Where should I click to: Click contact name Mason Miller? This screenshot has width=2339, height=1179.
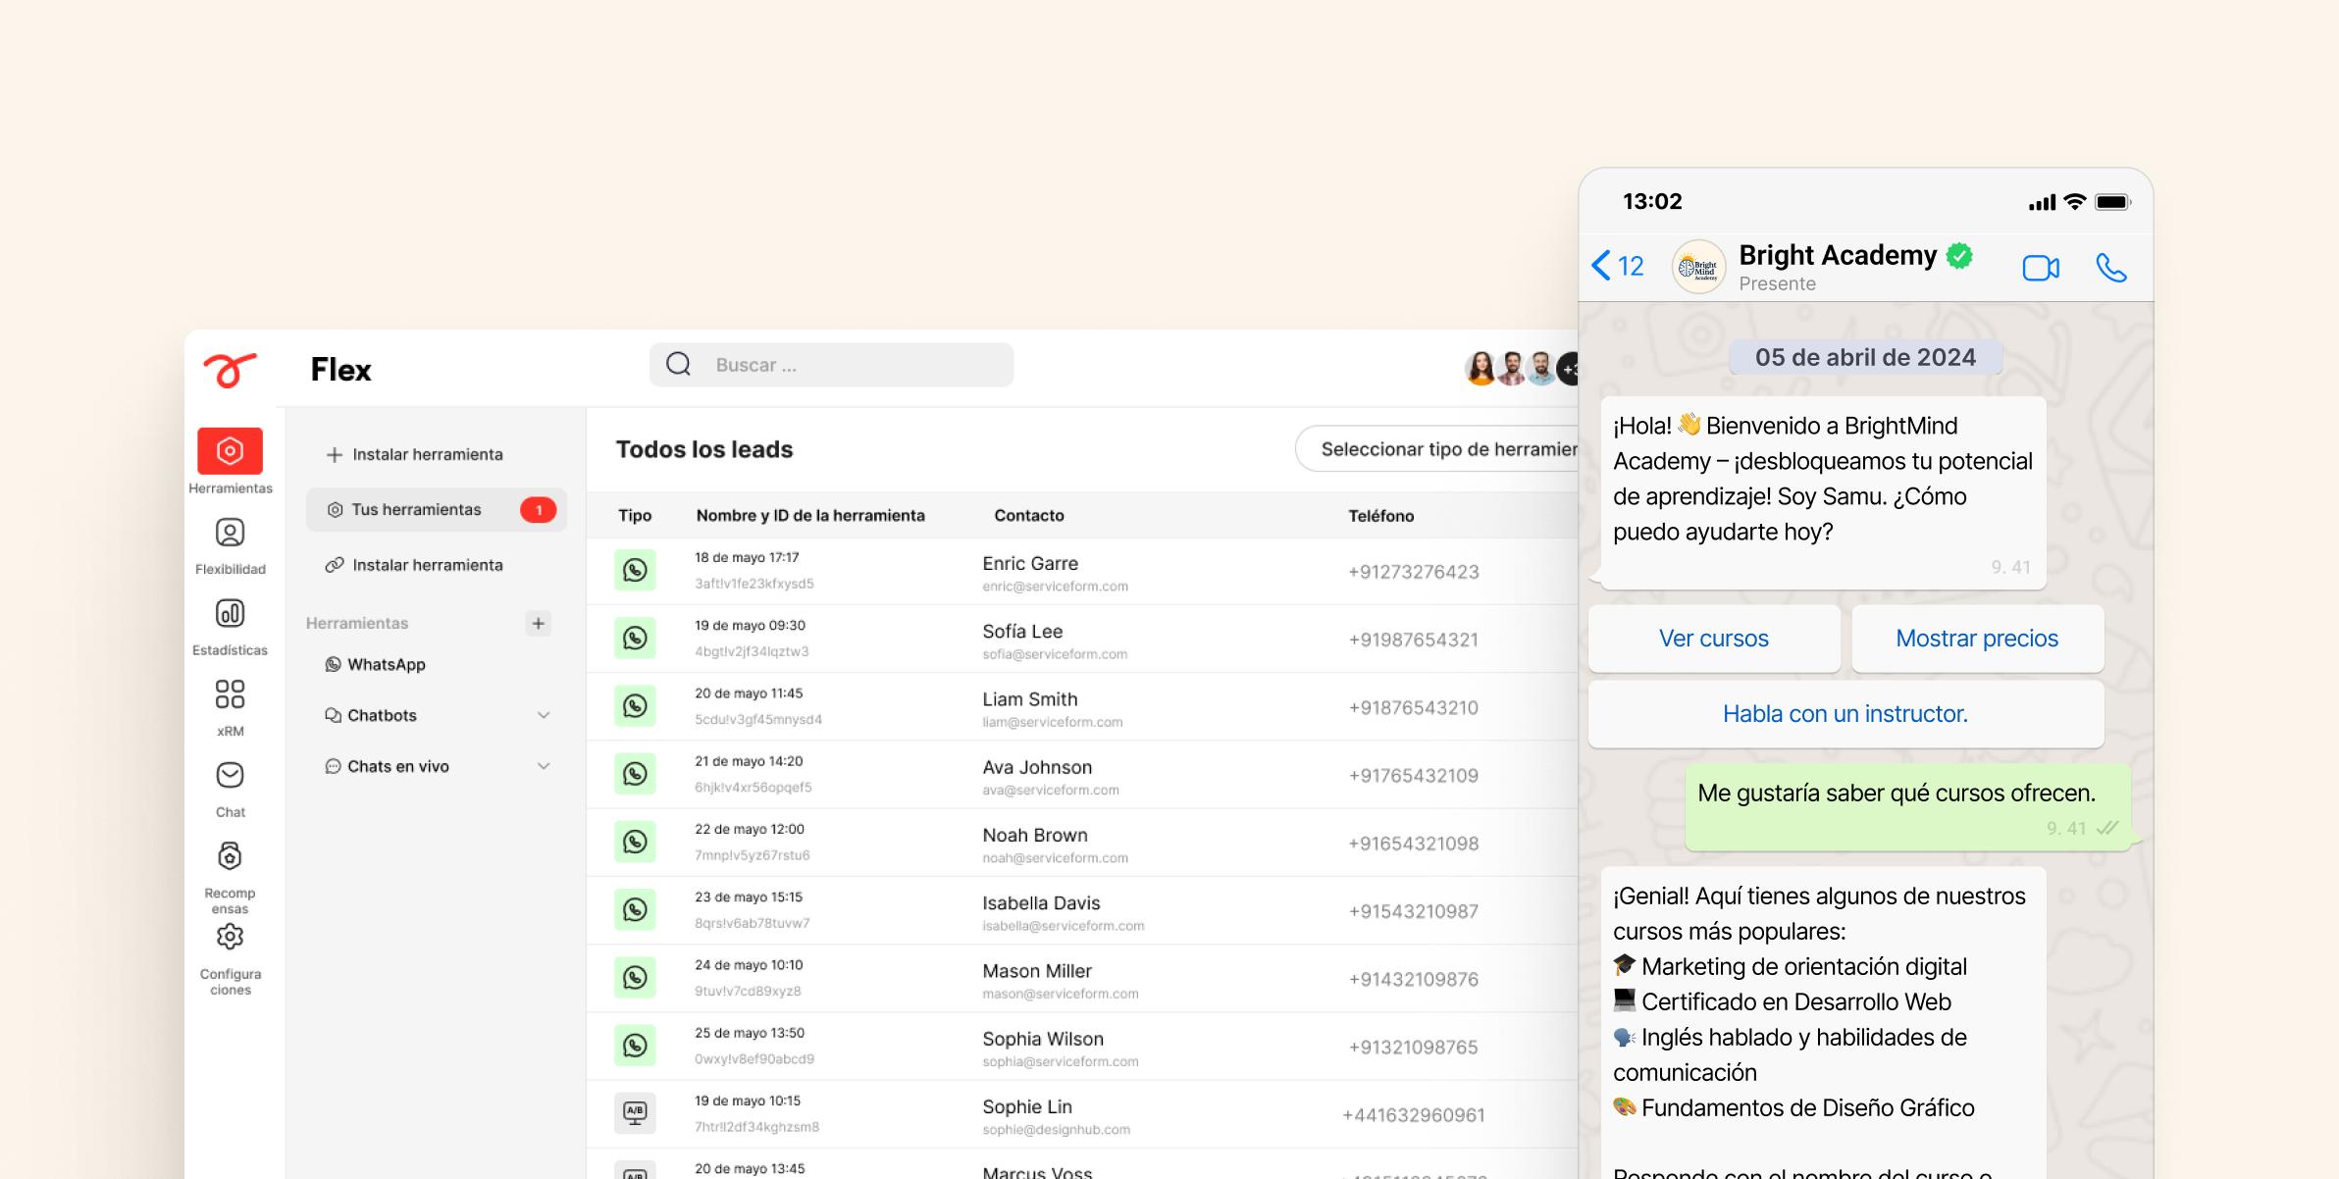point(1037,971)
